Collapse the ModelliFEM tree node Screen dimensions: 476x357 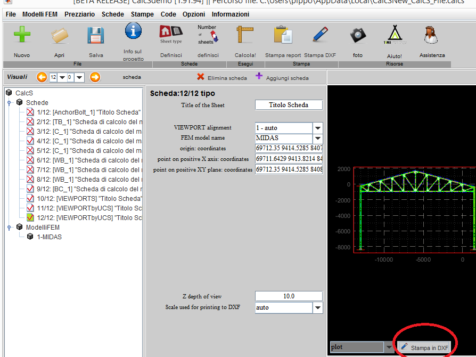(x=9, y=228)
